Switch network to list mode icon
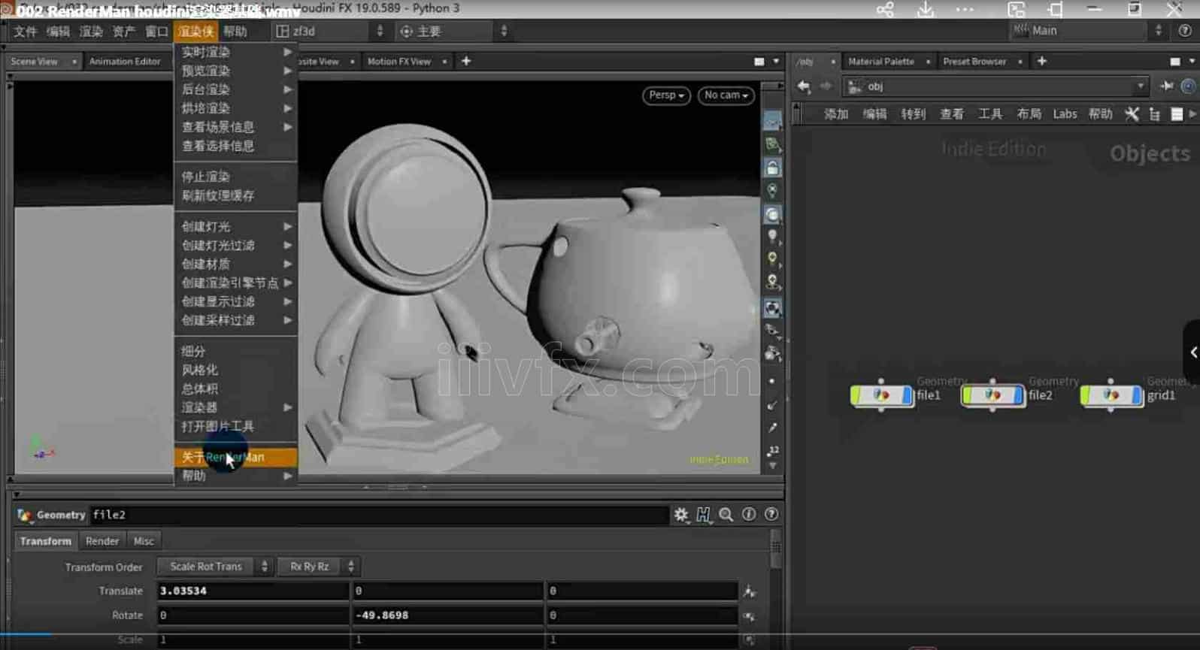This screenshot has height=650, width=1200. pyautogui.click(x=1177, y=114)
